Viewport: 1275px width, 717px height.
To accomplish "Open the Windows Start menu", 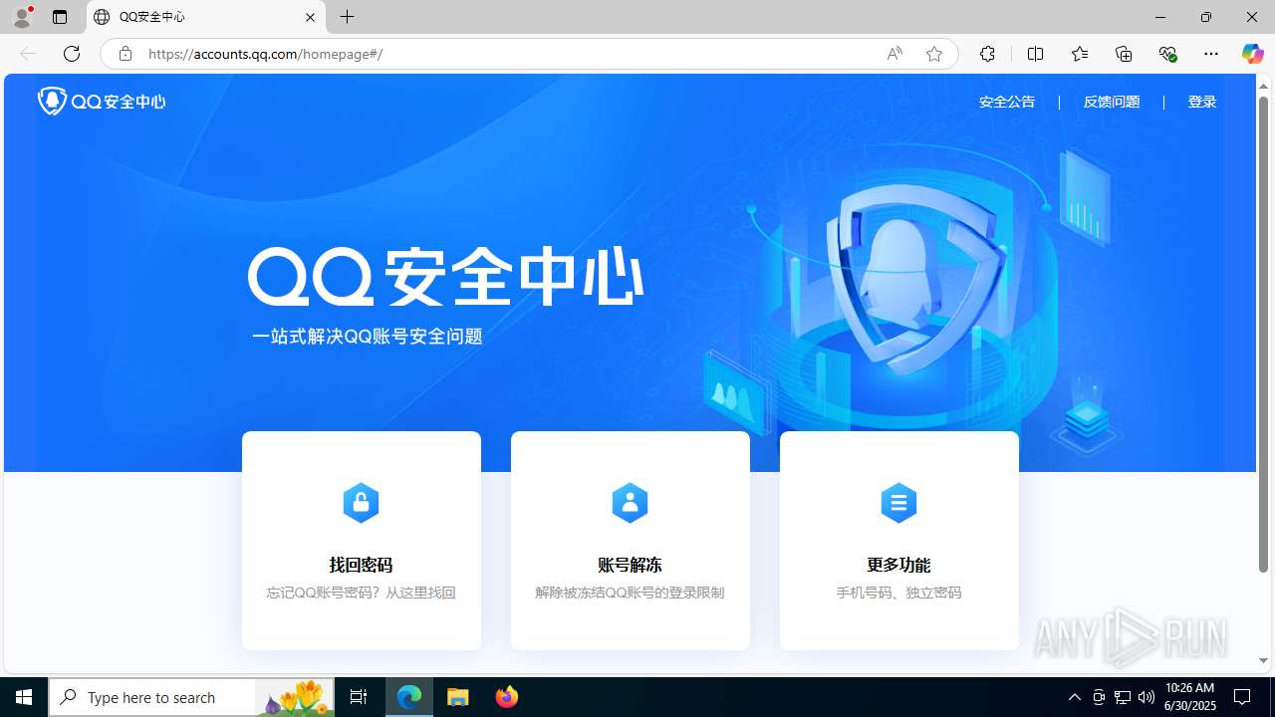I will click(x=24, y=697).
